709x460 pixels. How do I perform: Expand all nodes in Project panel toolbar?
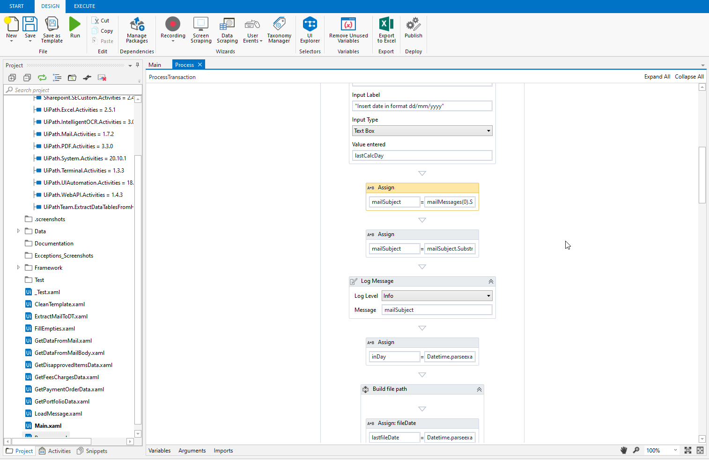pos(12,78)
